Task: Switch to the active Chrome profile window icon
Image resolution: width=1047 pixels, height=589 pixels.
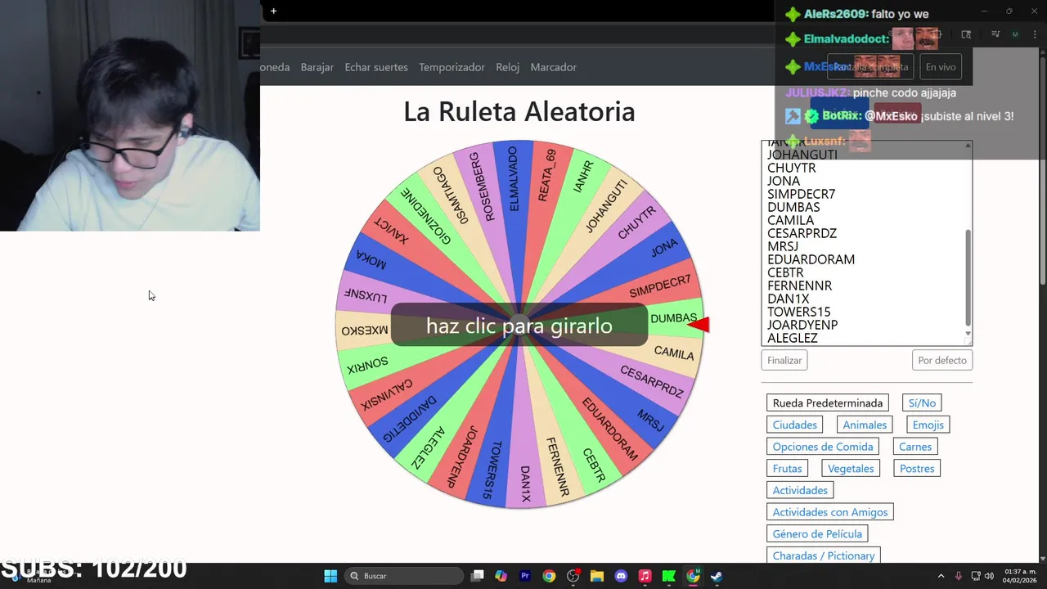Action: coord(693,576)
